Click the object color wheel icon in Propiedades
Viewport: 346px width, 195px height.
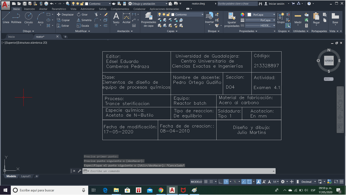tap(242, 14)
